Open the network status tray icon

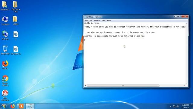pos(174,106)
